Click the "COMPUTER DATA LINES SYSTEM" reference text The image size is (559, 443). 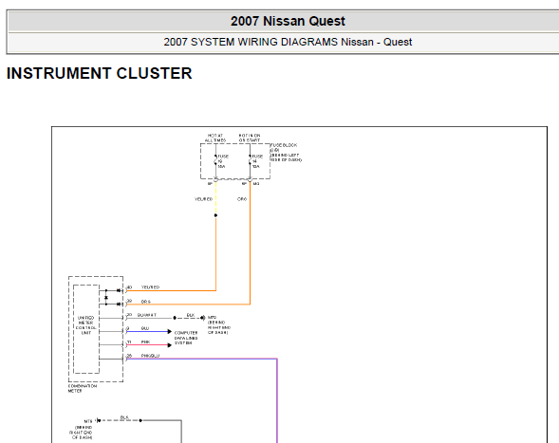click(186, 338)
